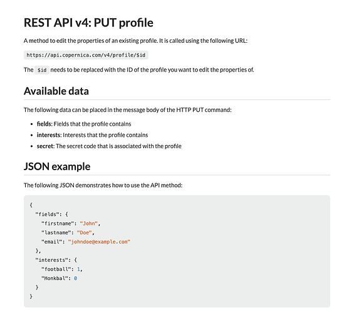Viewport: 339px width, 314px height.
Task: Click the JSON example heading
Action: (x=57, y=166)
